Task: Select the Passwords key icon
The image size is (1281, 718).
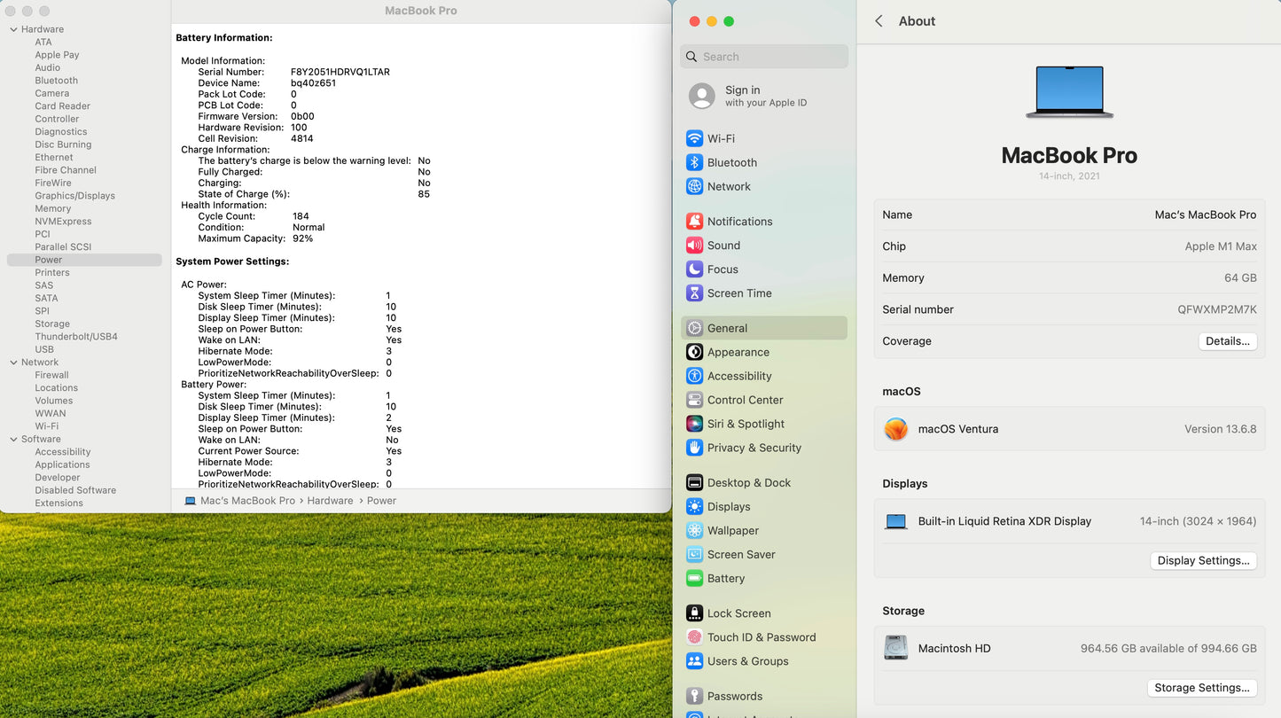Action: 695,696
